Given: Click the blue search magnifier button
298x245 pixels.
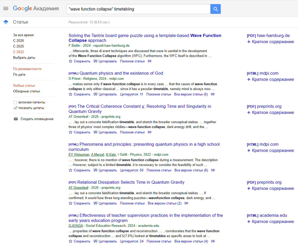Looking at the screenshot, I should [x=216, y=9].
